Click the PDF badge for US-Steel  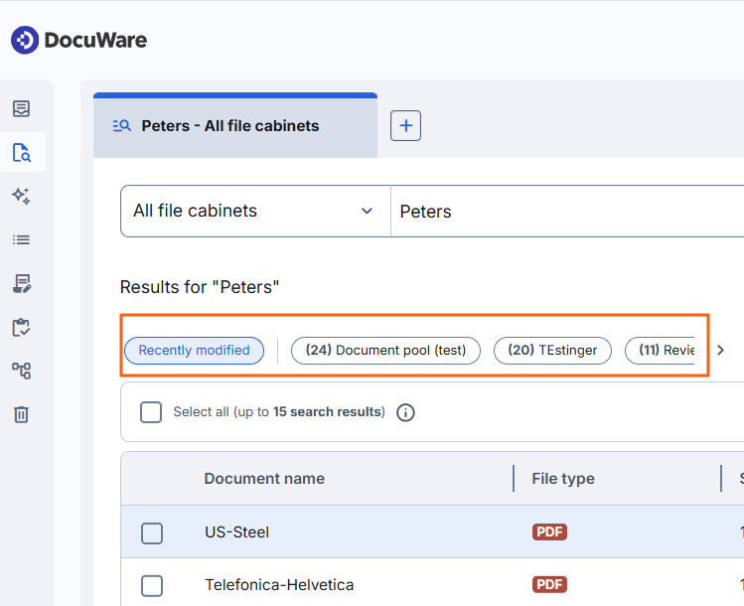click(549, 531)
